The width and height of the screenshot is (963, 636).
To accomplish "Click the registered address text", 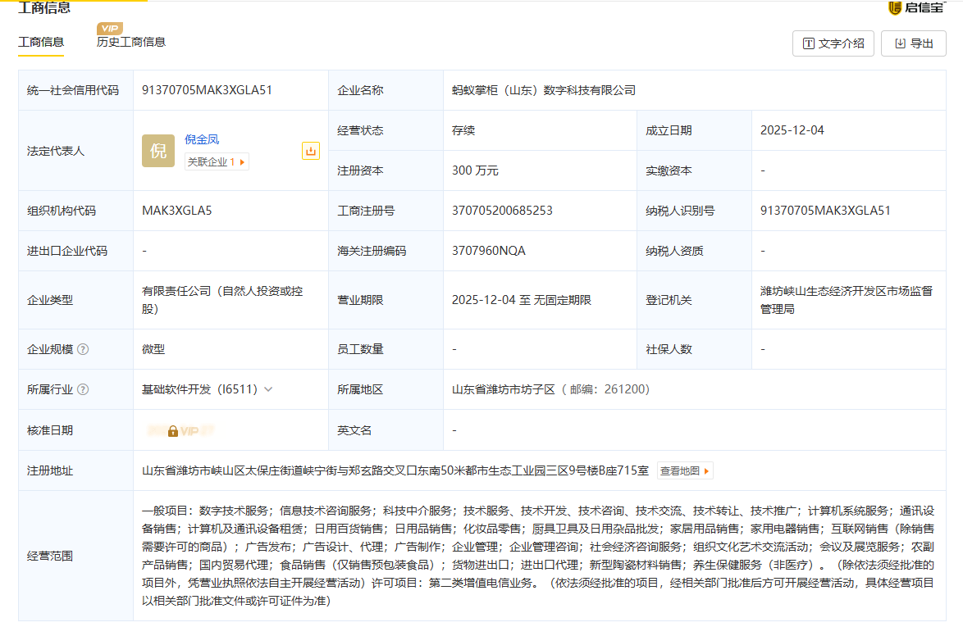I will pyautogui.click(x=395, y=471).
